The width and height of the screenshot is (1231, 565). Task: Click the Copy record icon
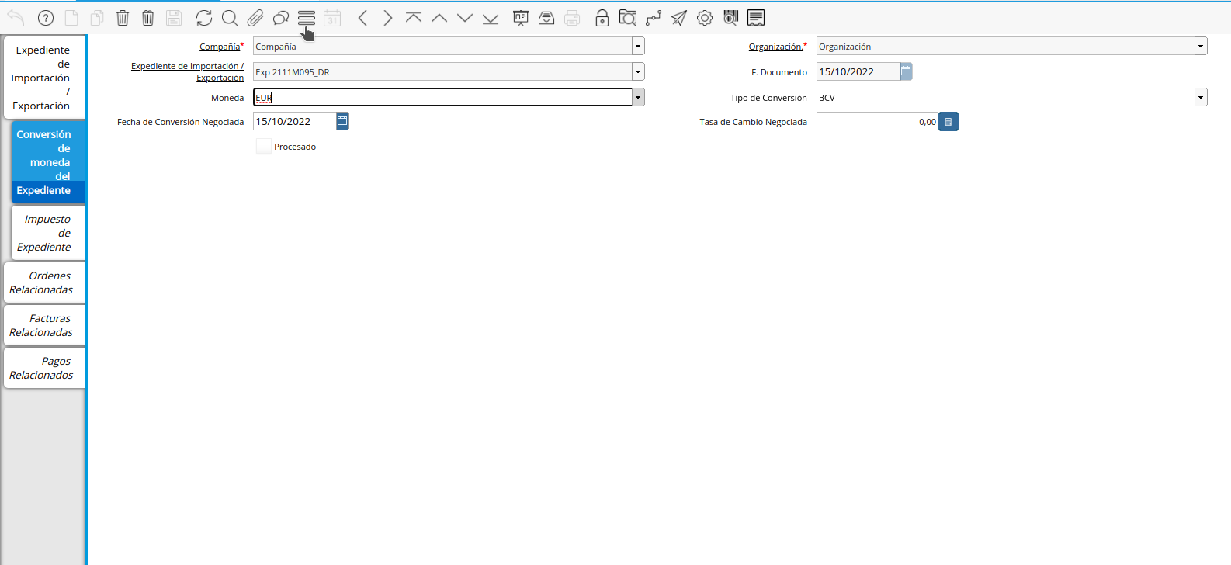pyautogui.click(x=96, y=18)
